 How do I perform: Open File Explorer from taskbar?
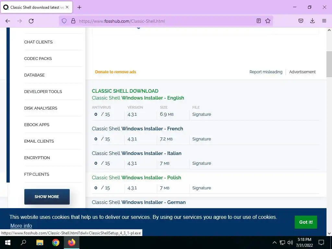(40, 243)
